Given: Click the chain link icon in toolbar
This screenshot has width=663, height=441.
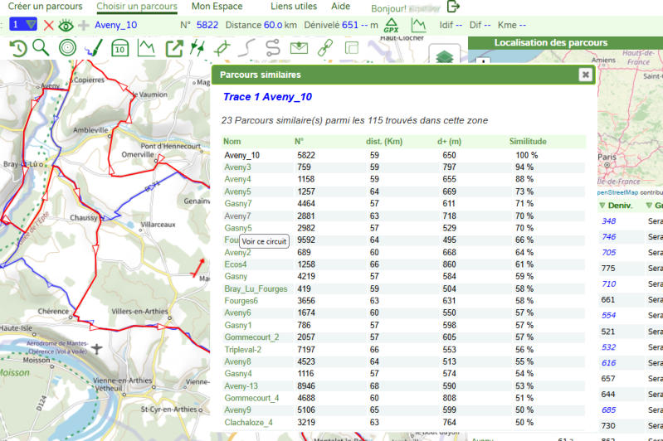Looking at the screenshot, I should 325,48.
